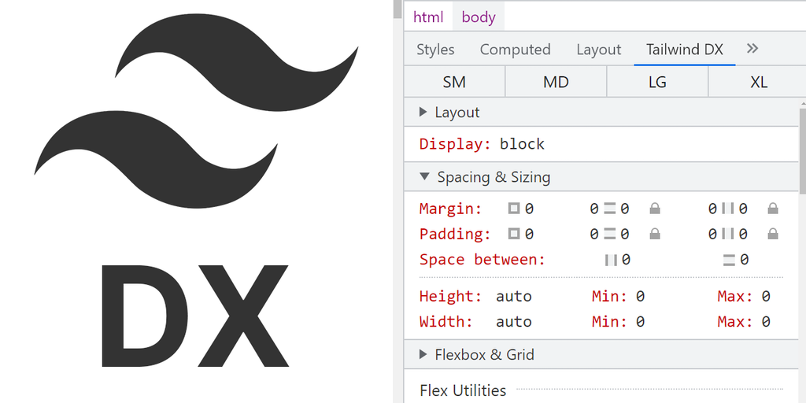Click the Padding left/right bars icon

pyautogui.click(x=728, y=234)
